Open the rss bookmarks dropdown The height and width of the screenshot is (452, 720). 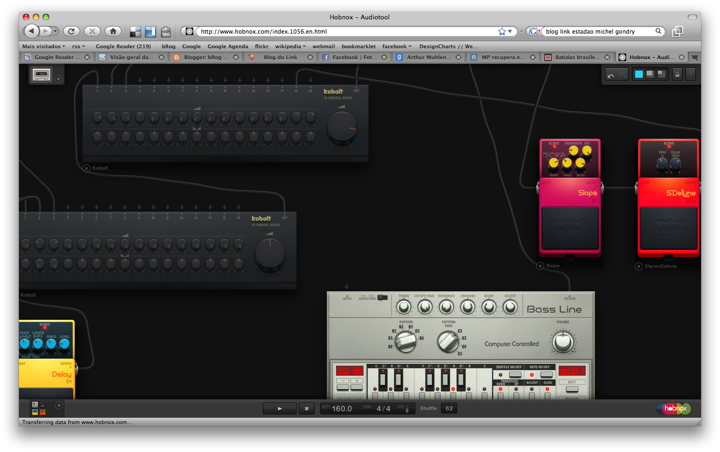(x=79, y=46)
